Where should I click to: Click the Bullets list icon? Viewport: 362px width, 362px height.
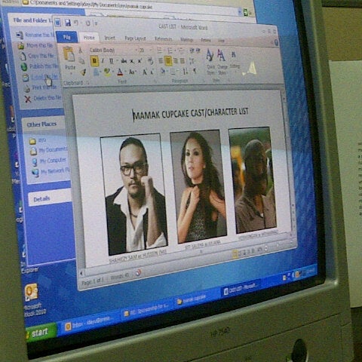(160, 51)
